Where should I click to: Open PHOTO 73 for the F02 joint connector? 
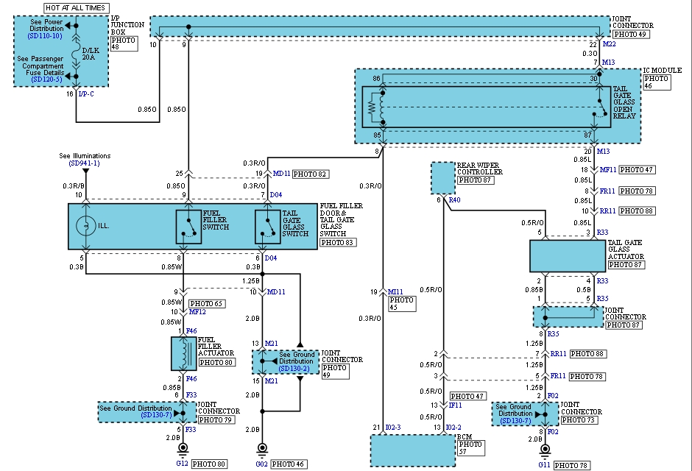(x=578, y=419)
